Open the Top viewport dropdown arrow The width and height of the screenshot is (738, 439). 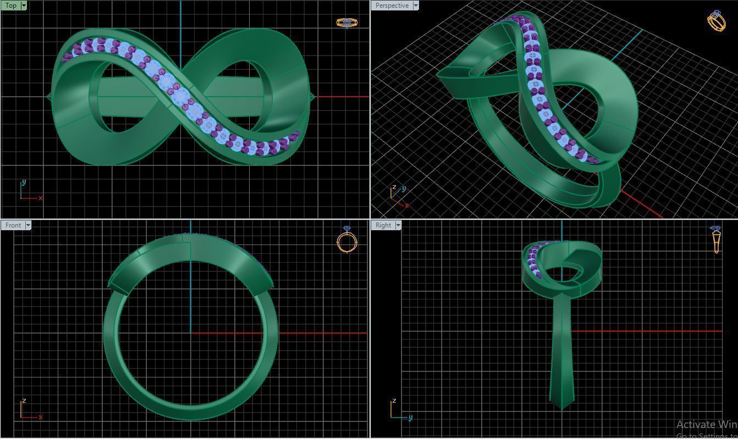click(x=24, y=5)
